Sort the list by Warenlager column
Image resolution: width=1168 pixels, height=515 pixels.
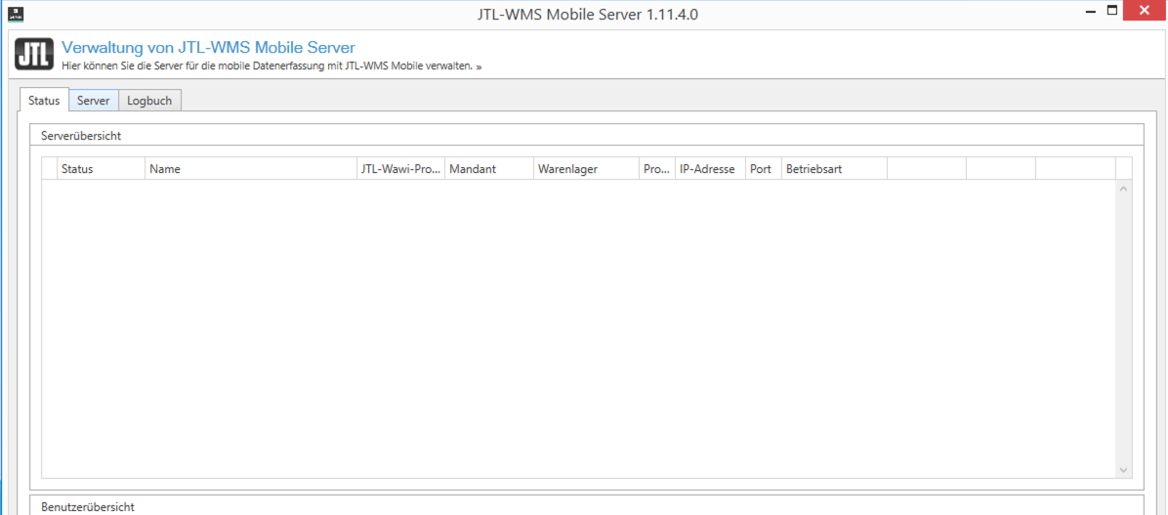coord(586,169)
